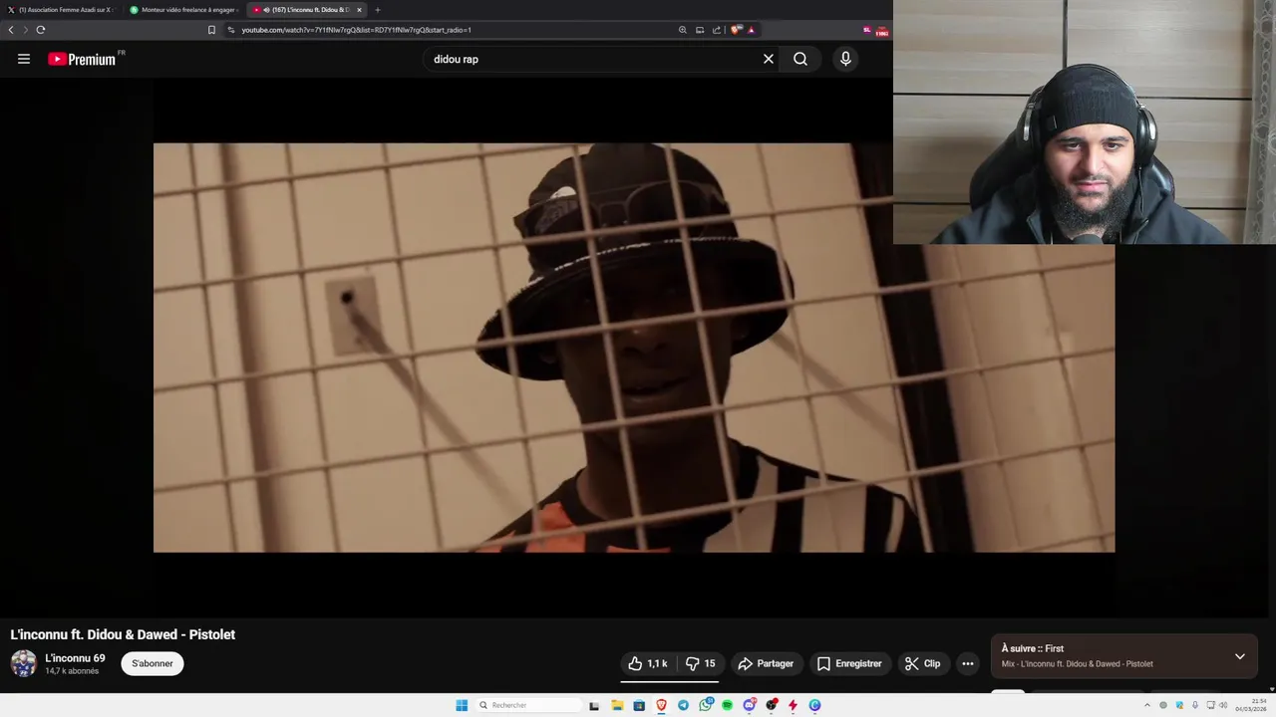Like the video (1,1 k)

(648, 663)
